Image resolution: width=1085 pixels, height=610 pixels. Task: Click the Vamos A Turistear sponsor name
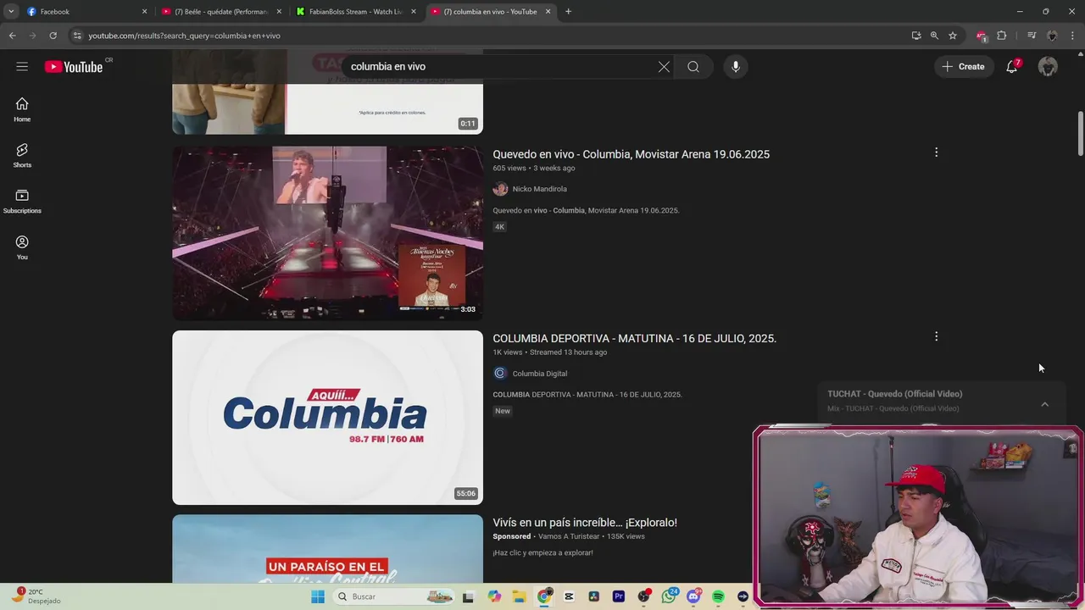pos(568,536)
